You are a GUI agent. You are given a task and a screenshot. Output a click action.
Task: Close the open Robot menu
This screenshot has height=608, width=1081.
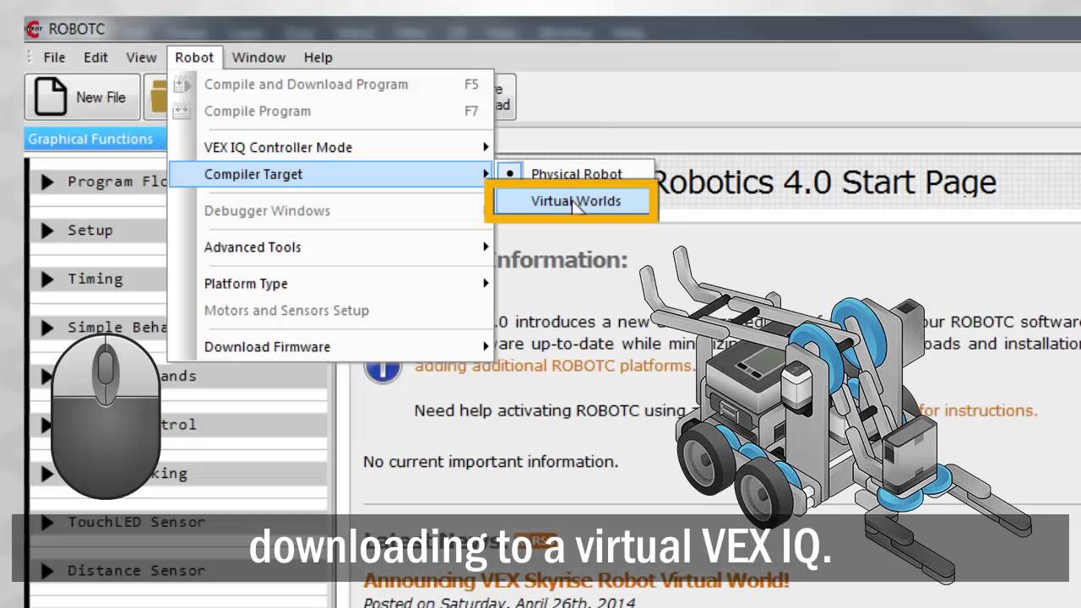(194, 57)
